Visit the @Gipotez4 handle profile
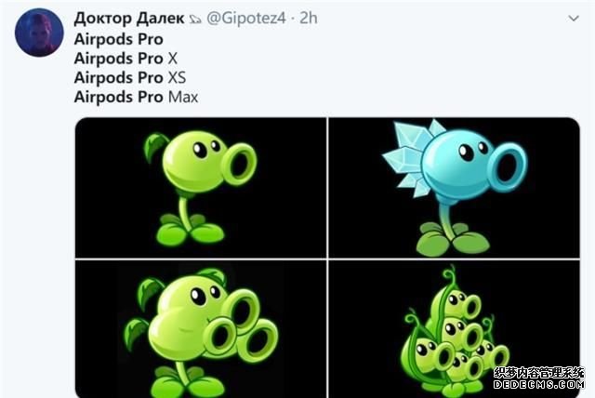This screenshot has width=595, height=398. (245, 19)
